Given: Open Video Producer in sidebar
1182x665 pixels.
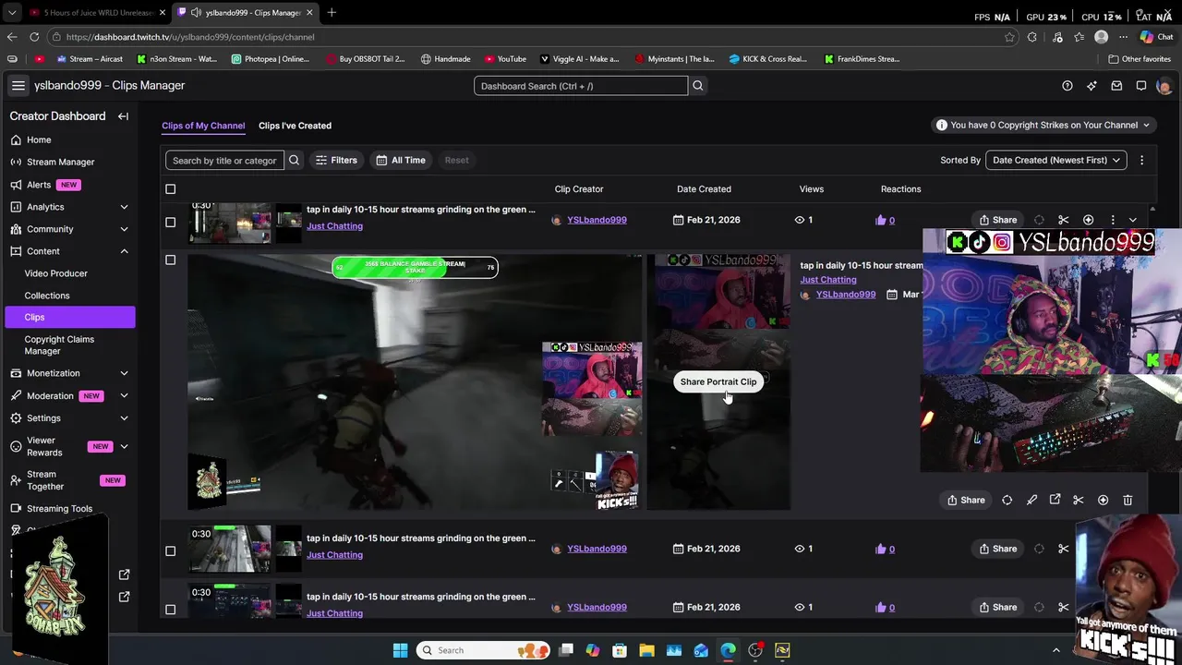Looking at the screenshot, I should tap(56, 273).
